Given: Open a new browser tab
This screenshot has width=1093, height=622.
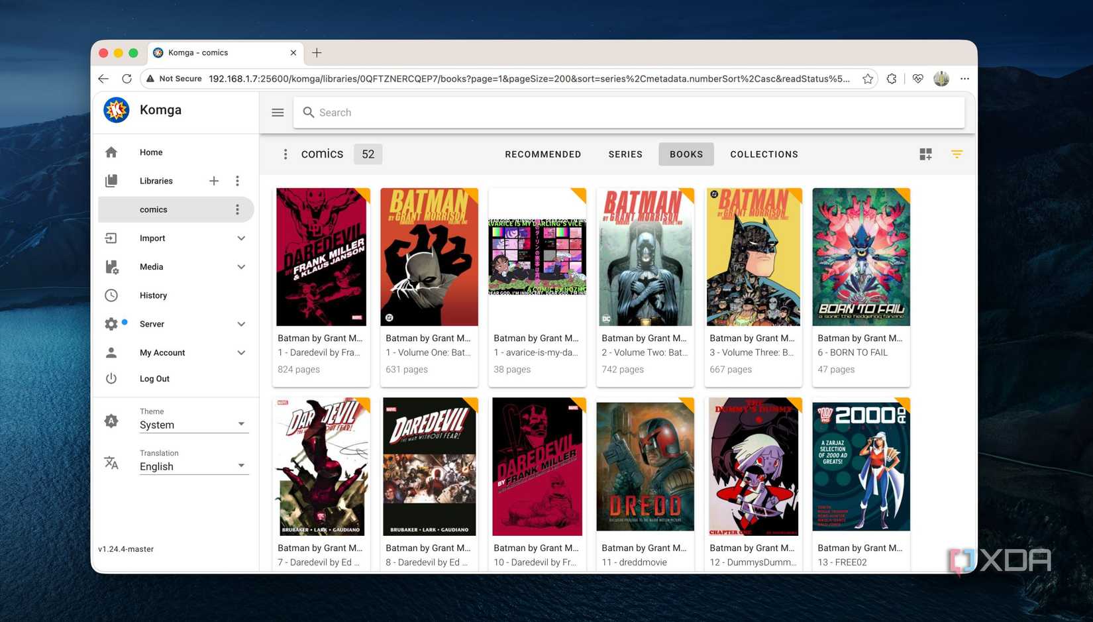Looking at the screenshot, I should tap(317, 53).
